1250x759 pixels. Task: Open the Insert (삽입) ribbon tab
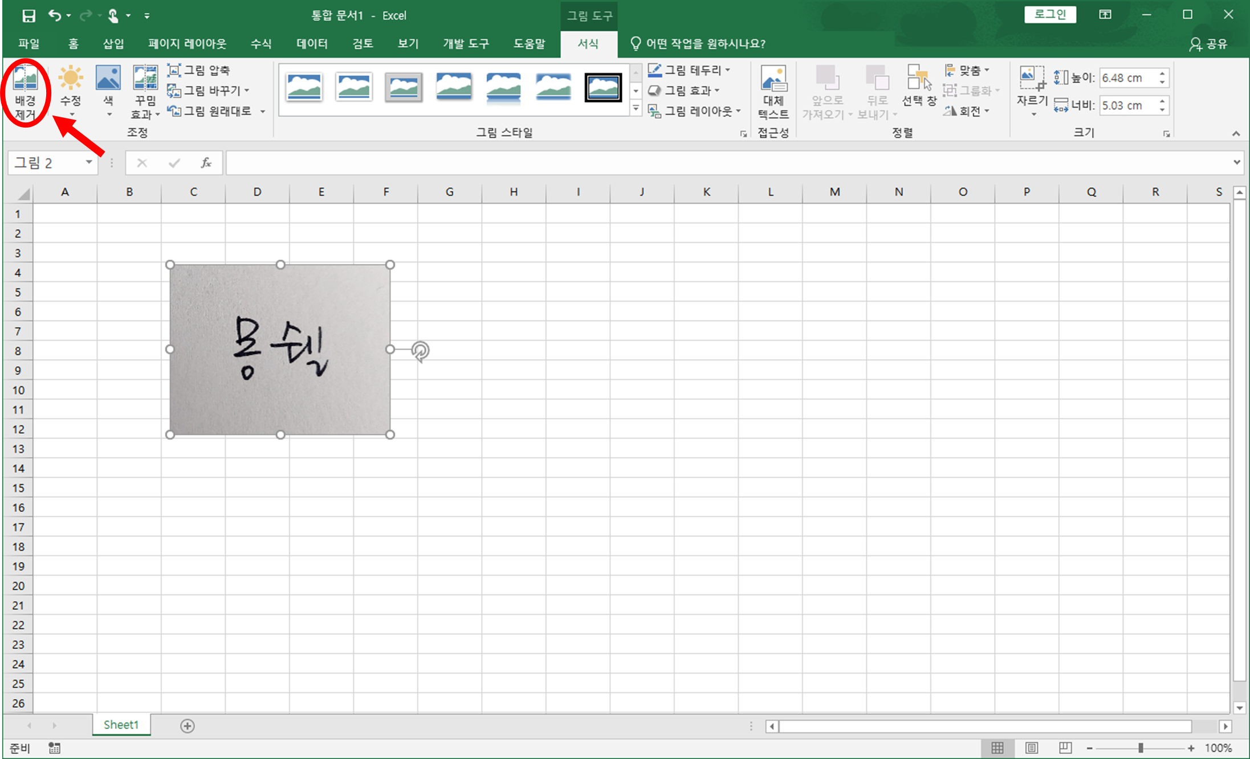click(113, 44)
